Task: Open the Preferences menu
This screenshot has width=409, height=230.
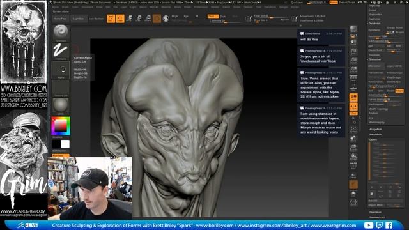Action: [201, 7]
